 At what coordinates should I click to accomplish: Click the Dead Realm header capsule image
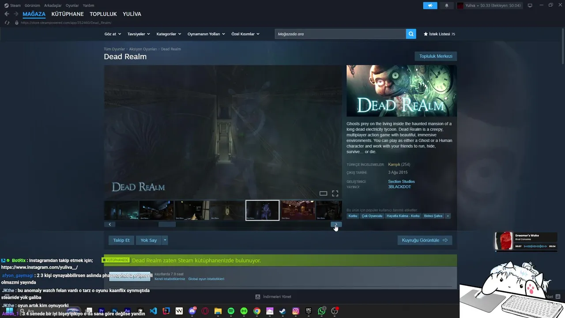tap(402, 91)
